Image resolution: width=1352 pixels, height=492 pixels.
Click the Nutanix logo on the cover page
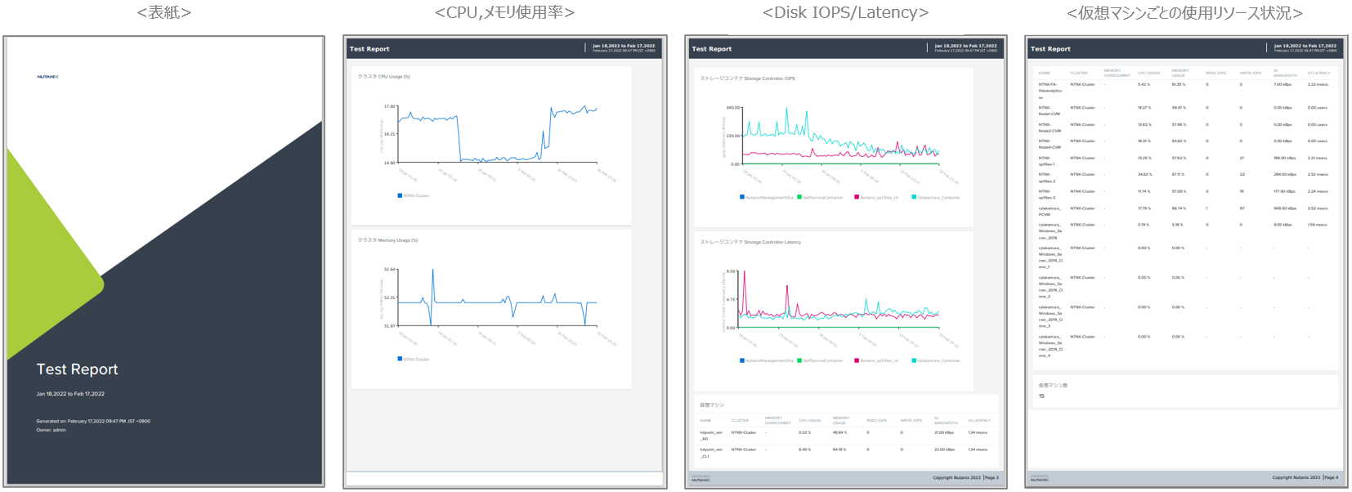pos(47,77)
